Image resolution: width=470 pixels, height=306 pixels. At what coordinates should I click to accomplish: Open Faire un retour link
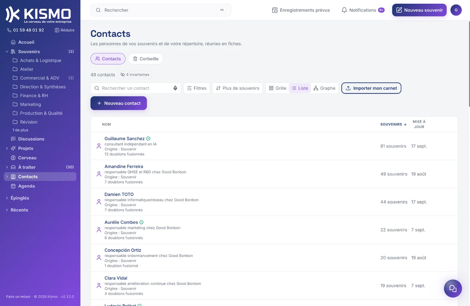[x=18, y=297]
